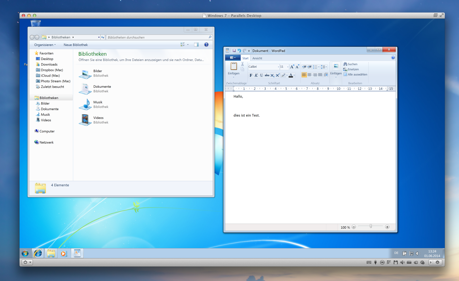Open the blue WordPad file menu
Image resolution: width=459 pixels, height=281 pixels.
233,58
